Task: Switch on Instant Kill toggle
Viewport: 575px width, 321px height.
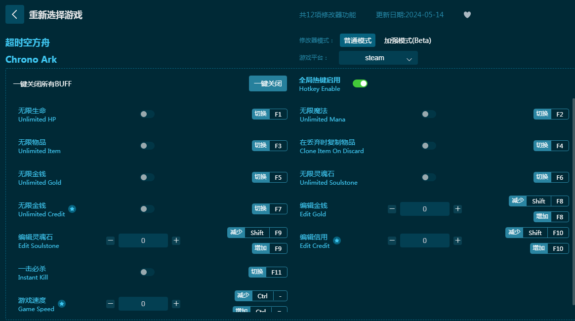Action: tap(147, 272)
